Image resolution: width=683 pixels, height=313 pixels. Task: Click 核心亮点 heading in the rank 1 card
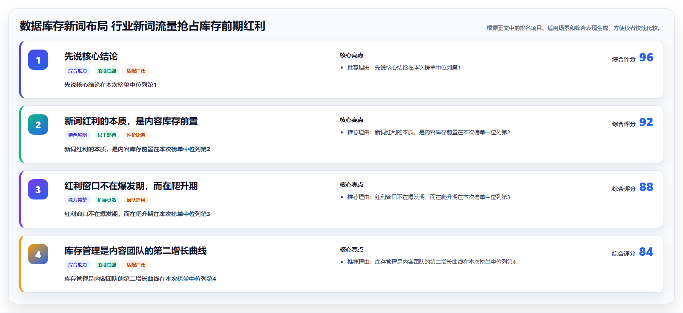point(352,55)
